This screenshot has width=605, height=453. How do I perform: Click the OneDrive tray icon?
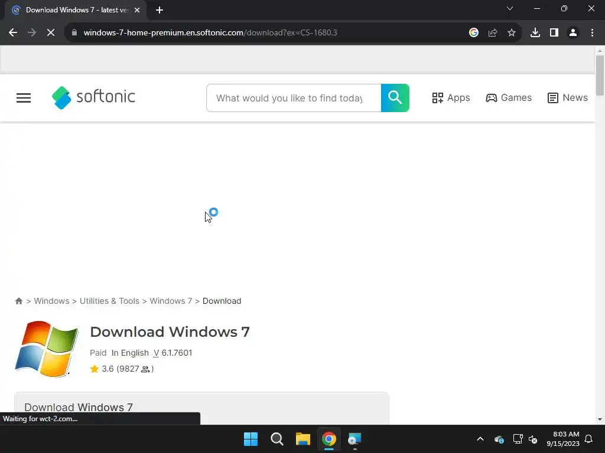tap(499, 439)
